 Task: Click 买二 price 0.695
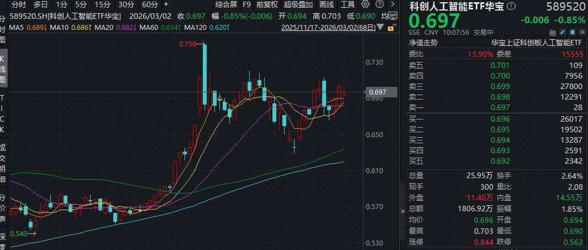click(x=500, y=129)
